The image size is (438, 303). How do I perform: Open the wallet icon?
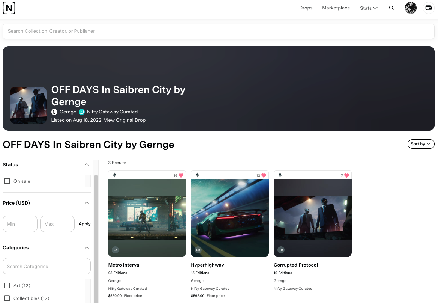pyautogui.click(x=429, y=8)
